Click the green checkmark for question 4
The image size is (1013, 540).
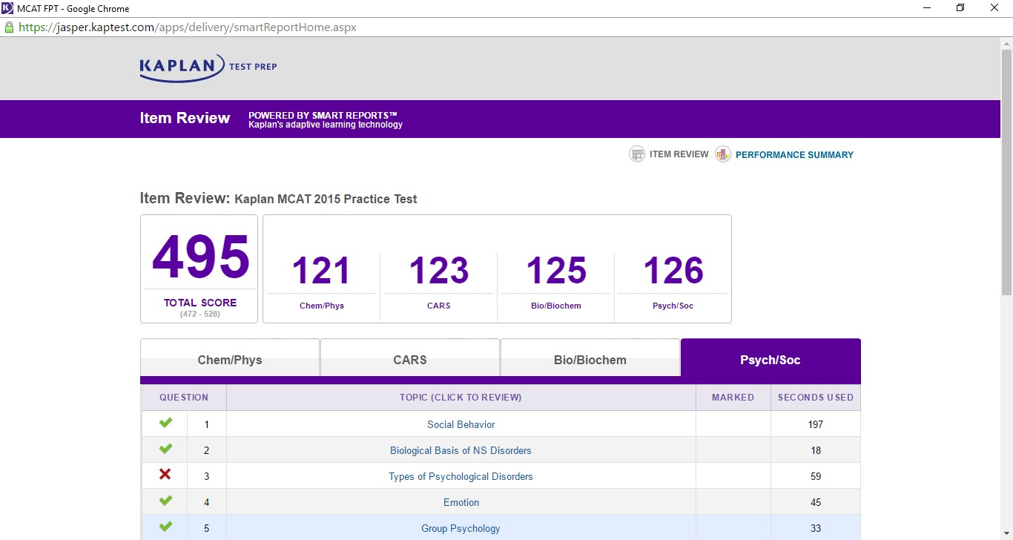coord(165,501)
